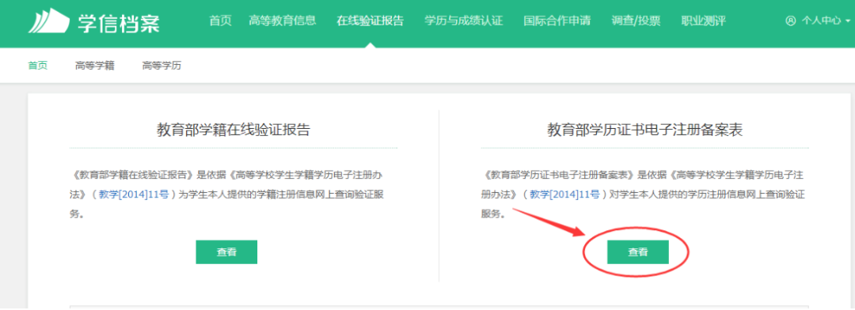855x310 pixels.
Task: Open the 调查/投票 menu item
Action: click(636, 21)
